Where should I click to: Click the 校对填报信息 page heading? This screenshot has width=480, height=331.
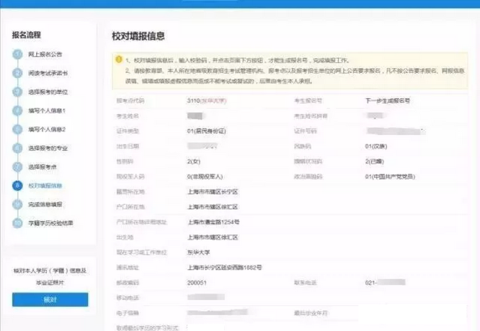point(138,36)
